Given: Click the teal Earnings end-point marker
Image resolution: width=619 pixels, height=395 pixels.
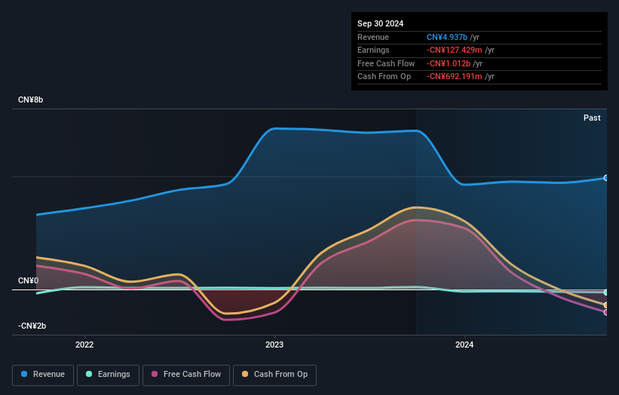Looking at the screenshot, I should 606,292.
